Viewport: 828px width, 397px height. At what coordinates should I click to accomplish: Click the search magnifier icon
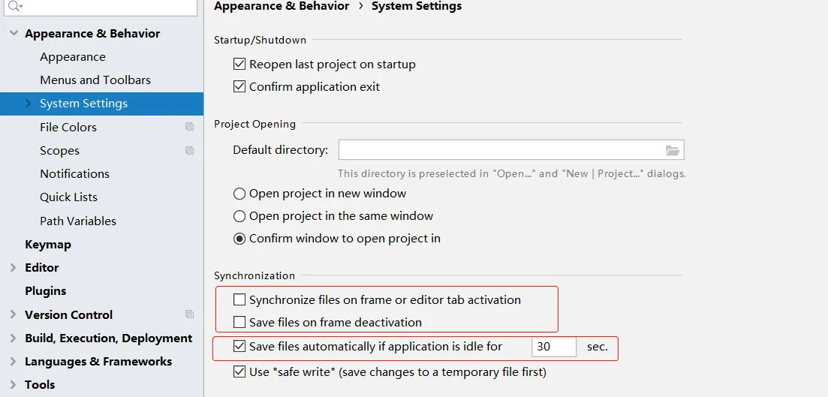point(15,6)
